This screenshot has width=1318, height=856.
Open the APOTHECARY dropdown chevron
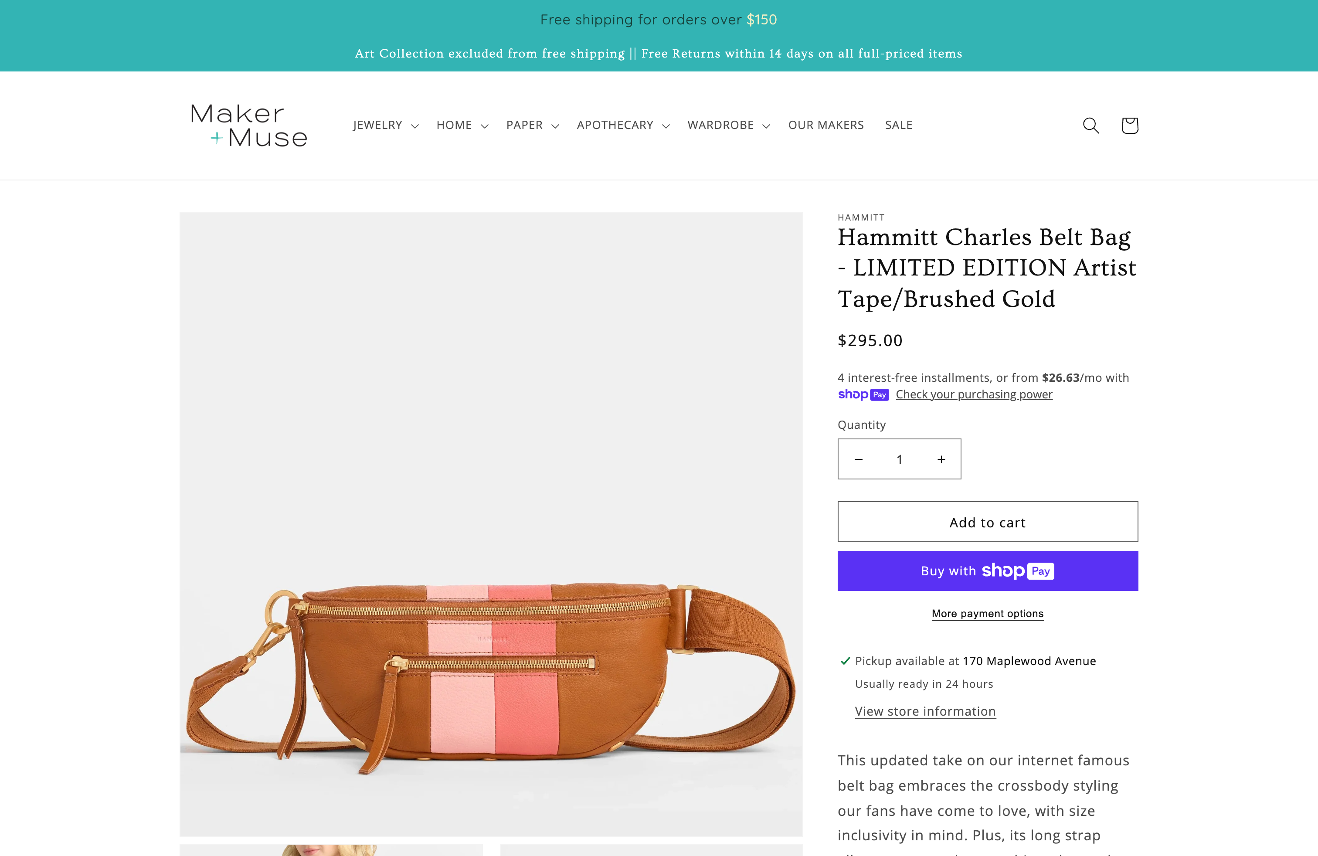click(x=666, y=126)
